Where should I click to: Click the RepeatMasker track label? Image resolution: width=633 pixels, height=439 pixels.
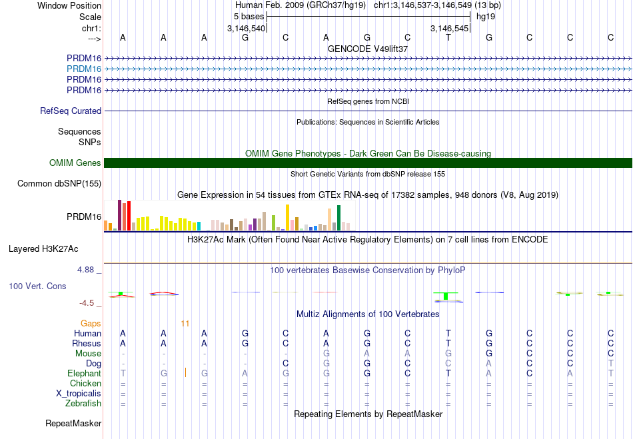pyautogui.click(x=73, y=423)
